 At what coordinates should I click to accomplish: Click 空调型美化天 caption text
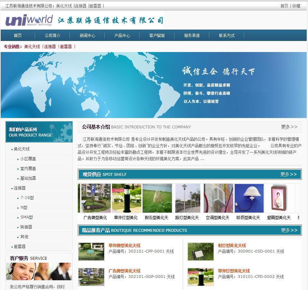pyautogui.click(x=217, y=217)
